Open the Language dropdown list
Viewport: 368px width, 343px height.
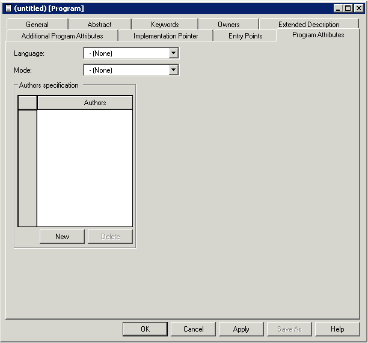[x=173, y=53]
